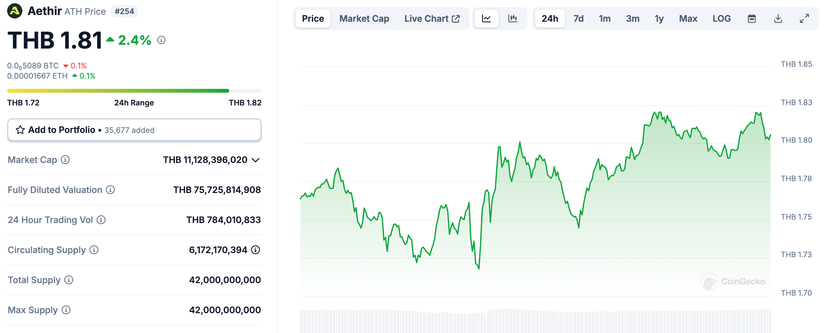Image resolution: width=826 pixels, height=333 pixels.
Task: Click Add to Portfolio button
Action: point(134,130)
